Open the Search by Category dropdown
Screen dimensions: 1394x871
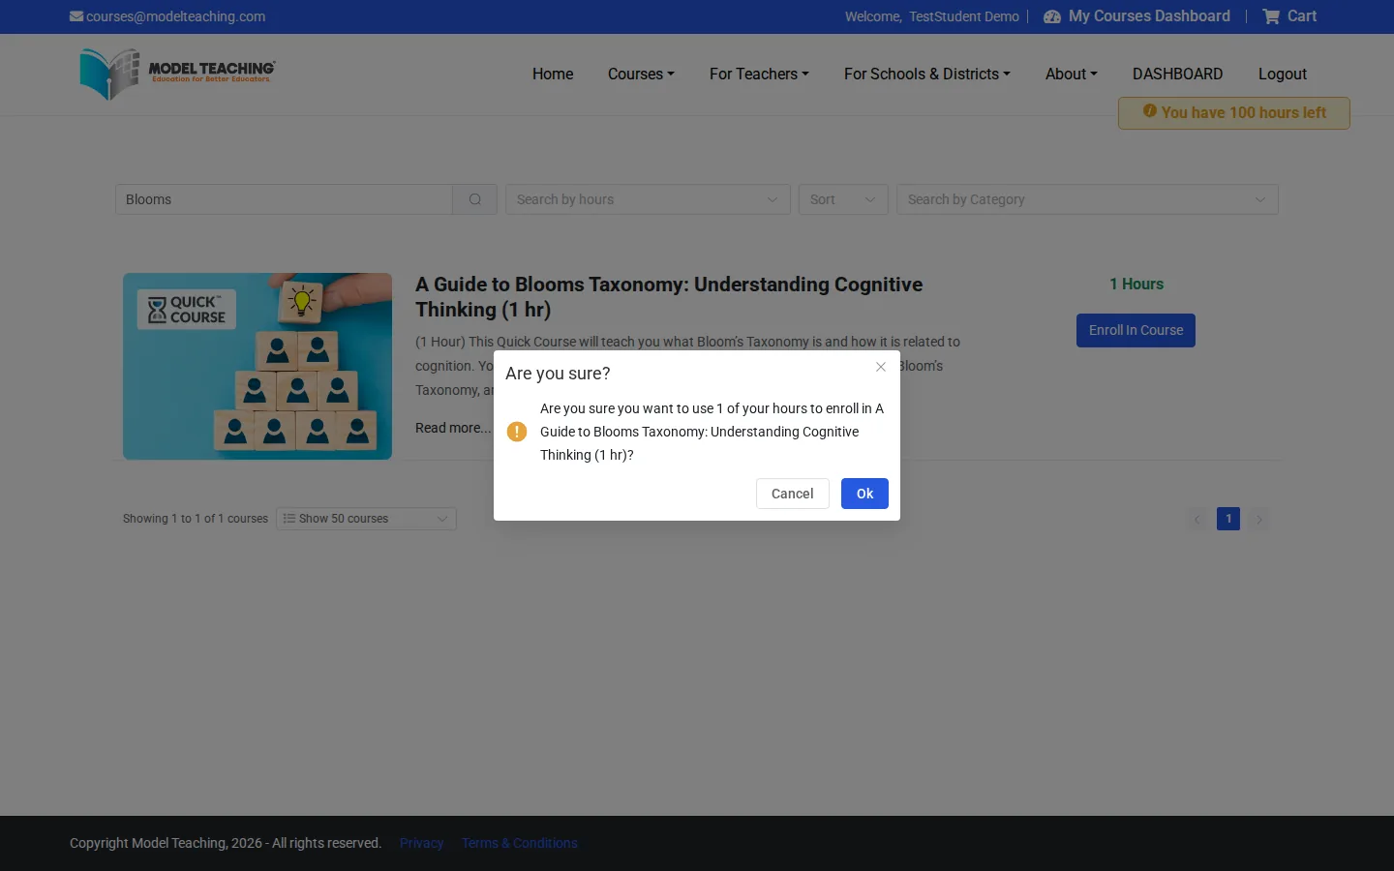pos(1087,199)
